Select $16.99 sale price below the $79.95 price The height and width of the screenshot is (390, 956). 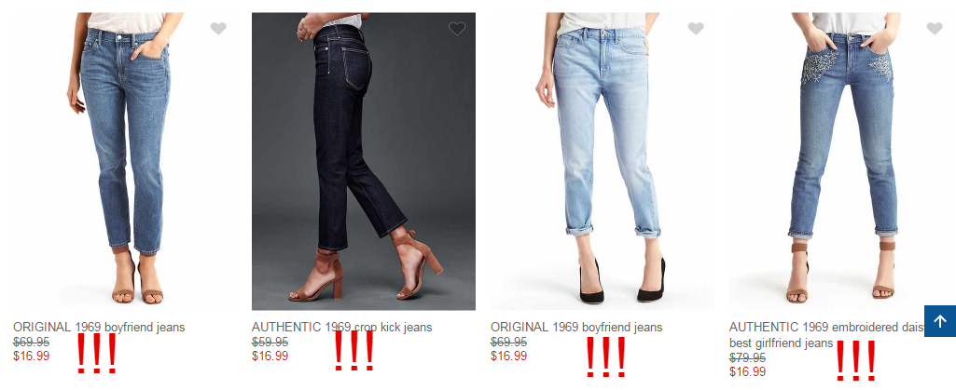coord(747,371)
